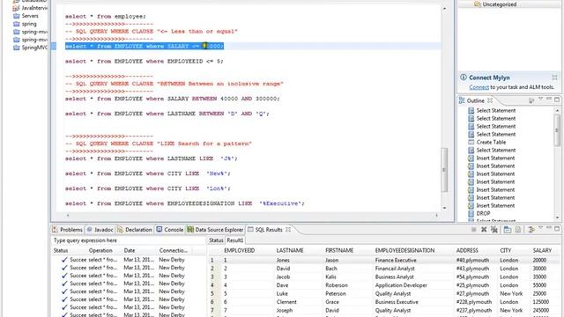The height and width of the screenshot is (317, 564).
Task: Switch to the Status result tab
Action: [x=216, y=240]
